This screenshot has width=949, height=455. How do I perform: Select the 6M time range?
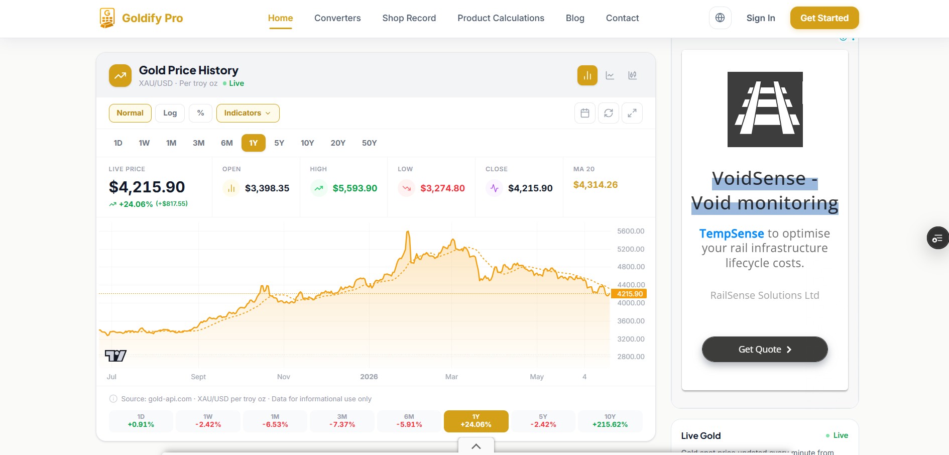(x=227, y=143)
